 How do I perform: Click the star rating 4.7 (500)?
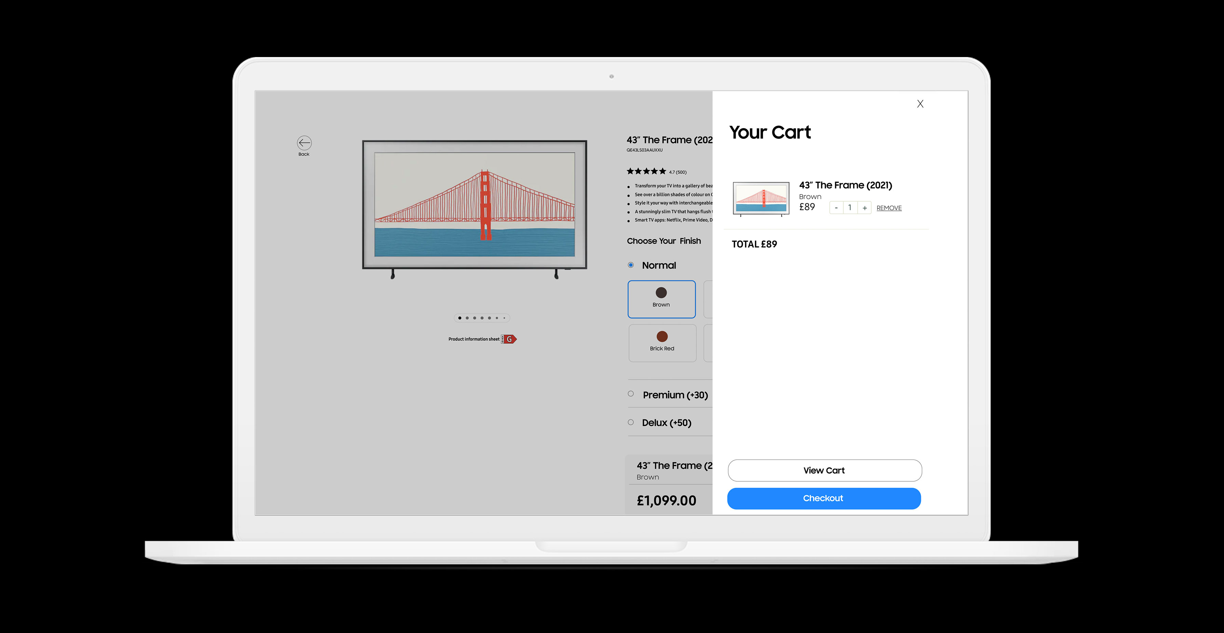click(x=657, y=171)
